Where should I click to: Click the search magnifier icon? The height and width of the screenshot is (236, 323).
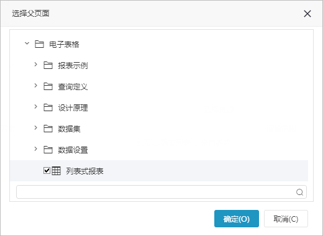click(299, 192)
